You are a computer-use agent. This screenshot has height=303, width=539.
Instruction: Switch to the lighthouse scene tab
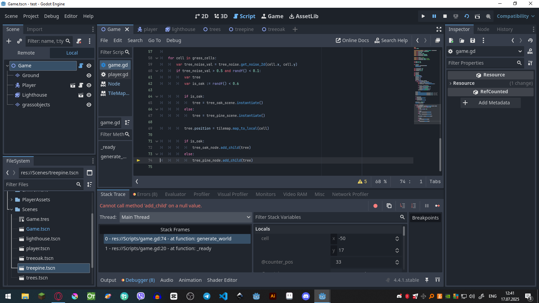(180, 29)
